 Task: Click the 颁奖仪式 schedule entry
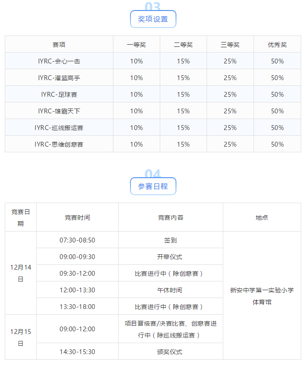coord(170,352)
